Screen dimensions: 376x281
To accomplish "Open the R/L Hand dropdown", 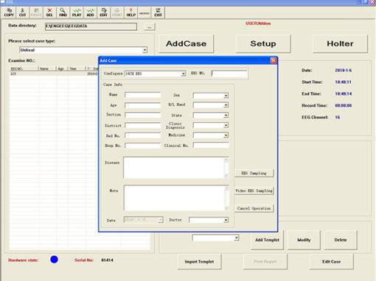I will [226, 105].
